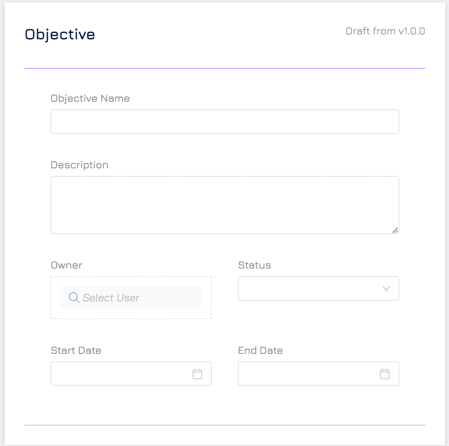This screenshot has height=446, width=449.
Task: Click the Description label
Action: point(80,165)
